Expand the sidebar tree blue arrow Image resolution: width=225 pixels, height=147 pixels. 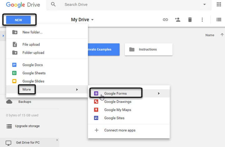pos(3,36)
